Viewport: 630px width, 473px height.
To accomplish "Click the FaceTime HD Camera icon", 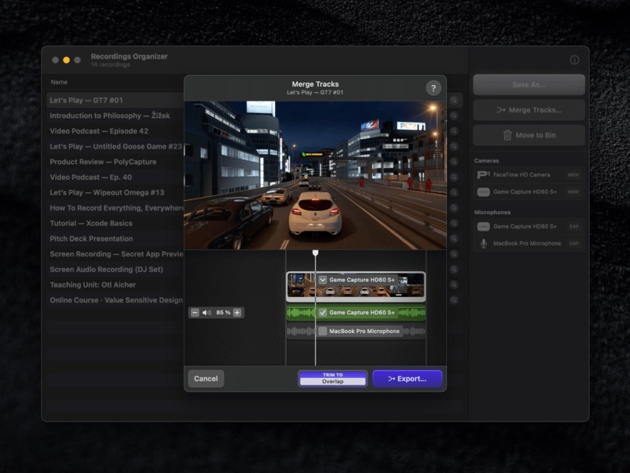I will 484,175.
